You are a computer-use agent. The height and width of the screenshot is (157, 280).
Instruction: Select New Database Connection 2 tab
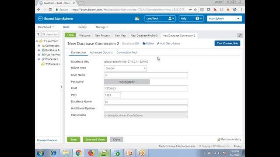click(x=179, y=36)
